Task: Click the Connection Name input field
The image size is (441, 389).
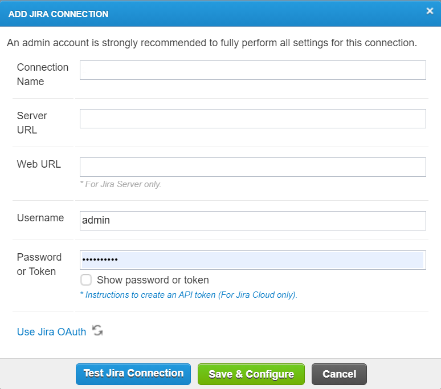Action: point(252,71)
